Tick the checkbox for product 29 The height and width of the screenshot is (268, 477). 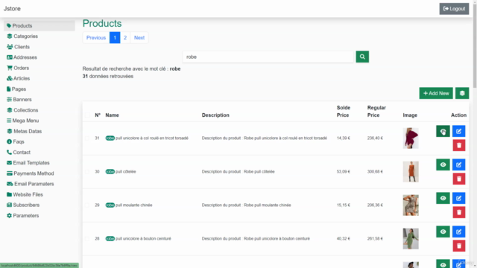pos(87,205)
